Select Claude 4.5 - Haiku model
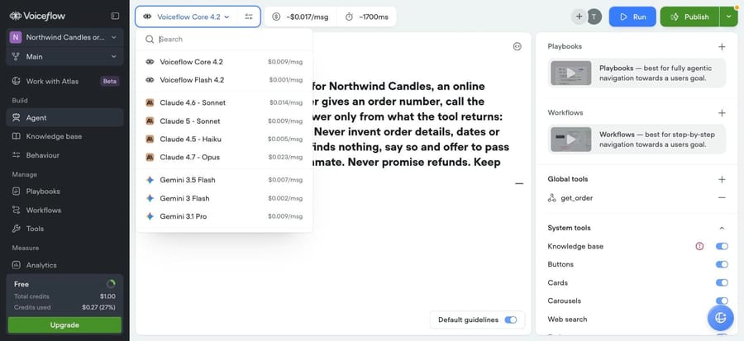 tap(224, 140)
